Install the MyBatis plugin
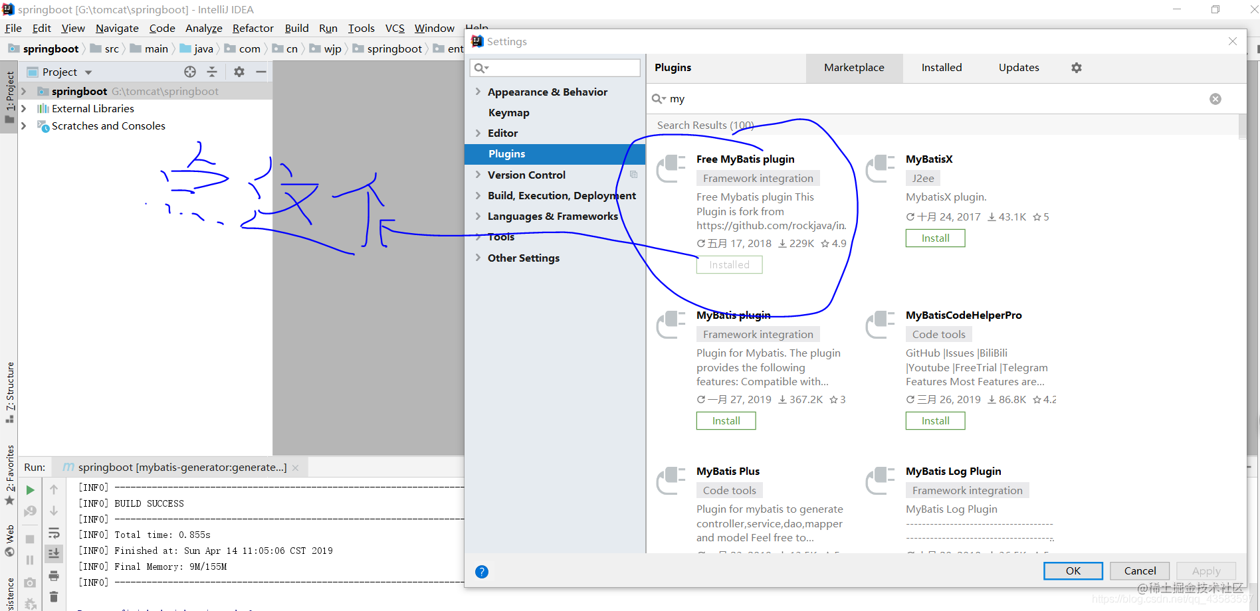The height and width of the screenshot is (611, 1260). click(x=726, y=420)
